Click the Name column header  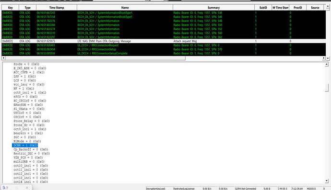125,8
